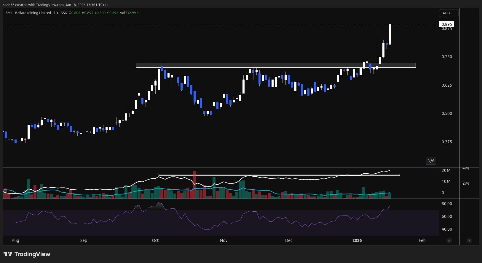Click the 0.500 price axis level

tap(447, 113)
